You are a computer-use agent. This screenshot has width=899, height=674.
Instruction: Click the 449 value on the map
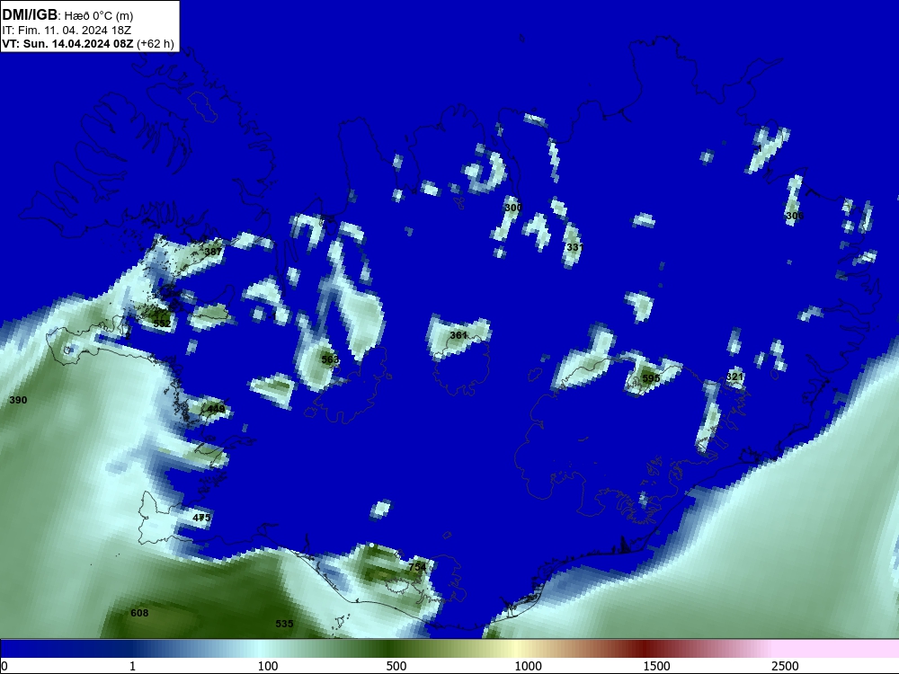[216, 409]
